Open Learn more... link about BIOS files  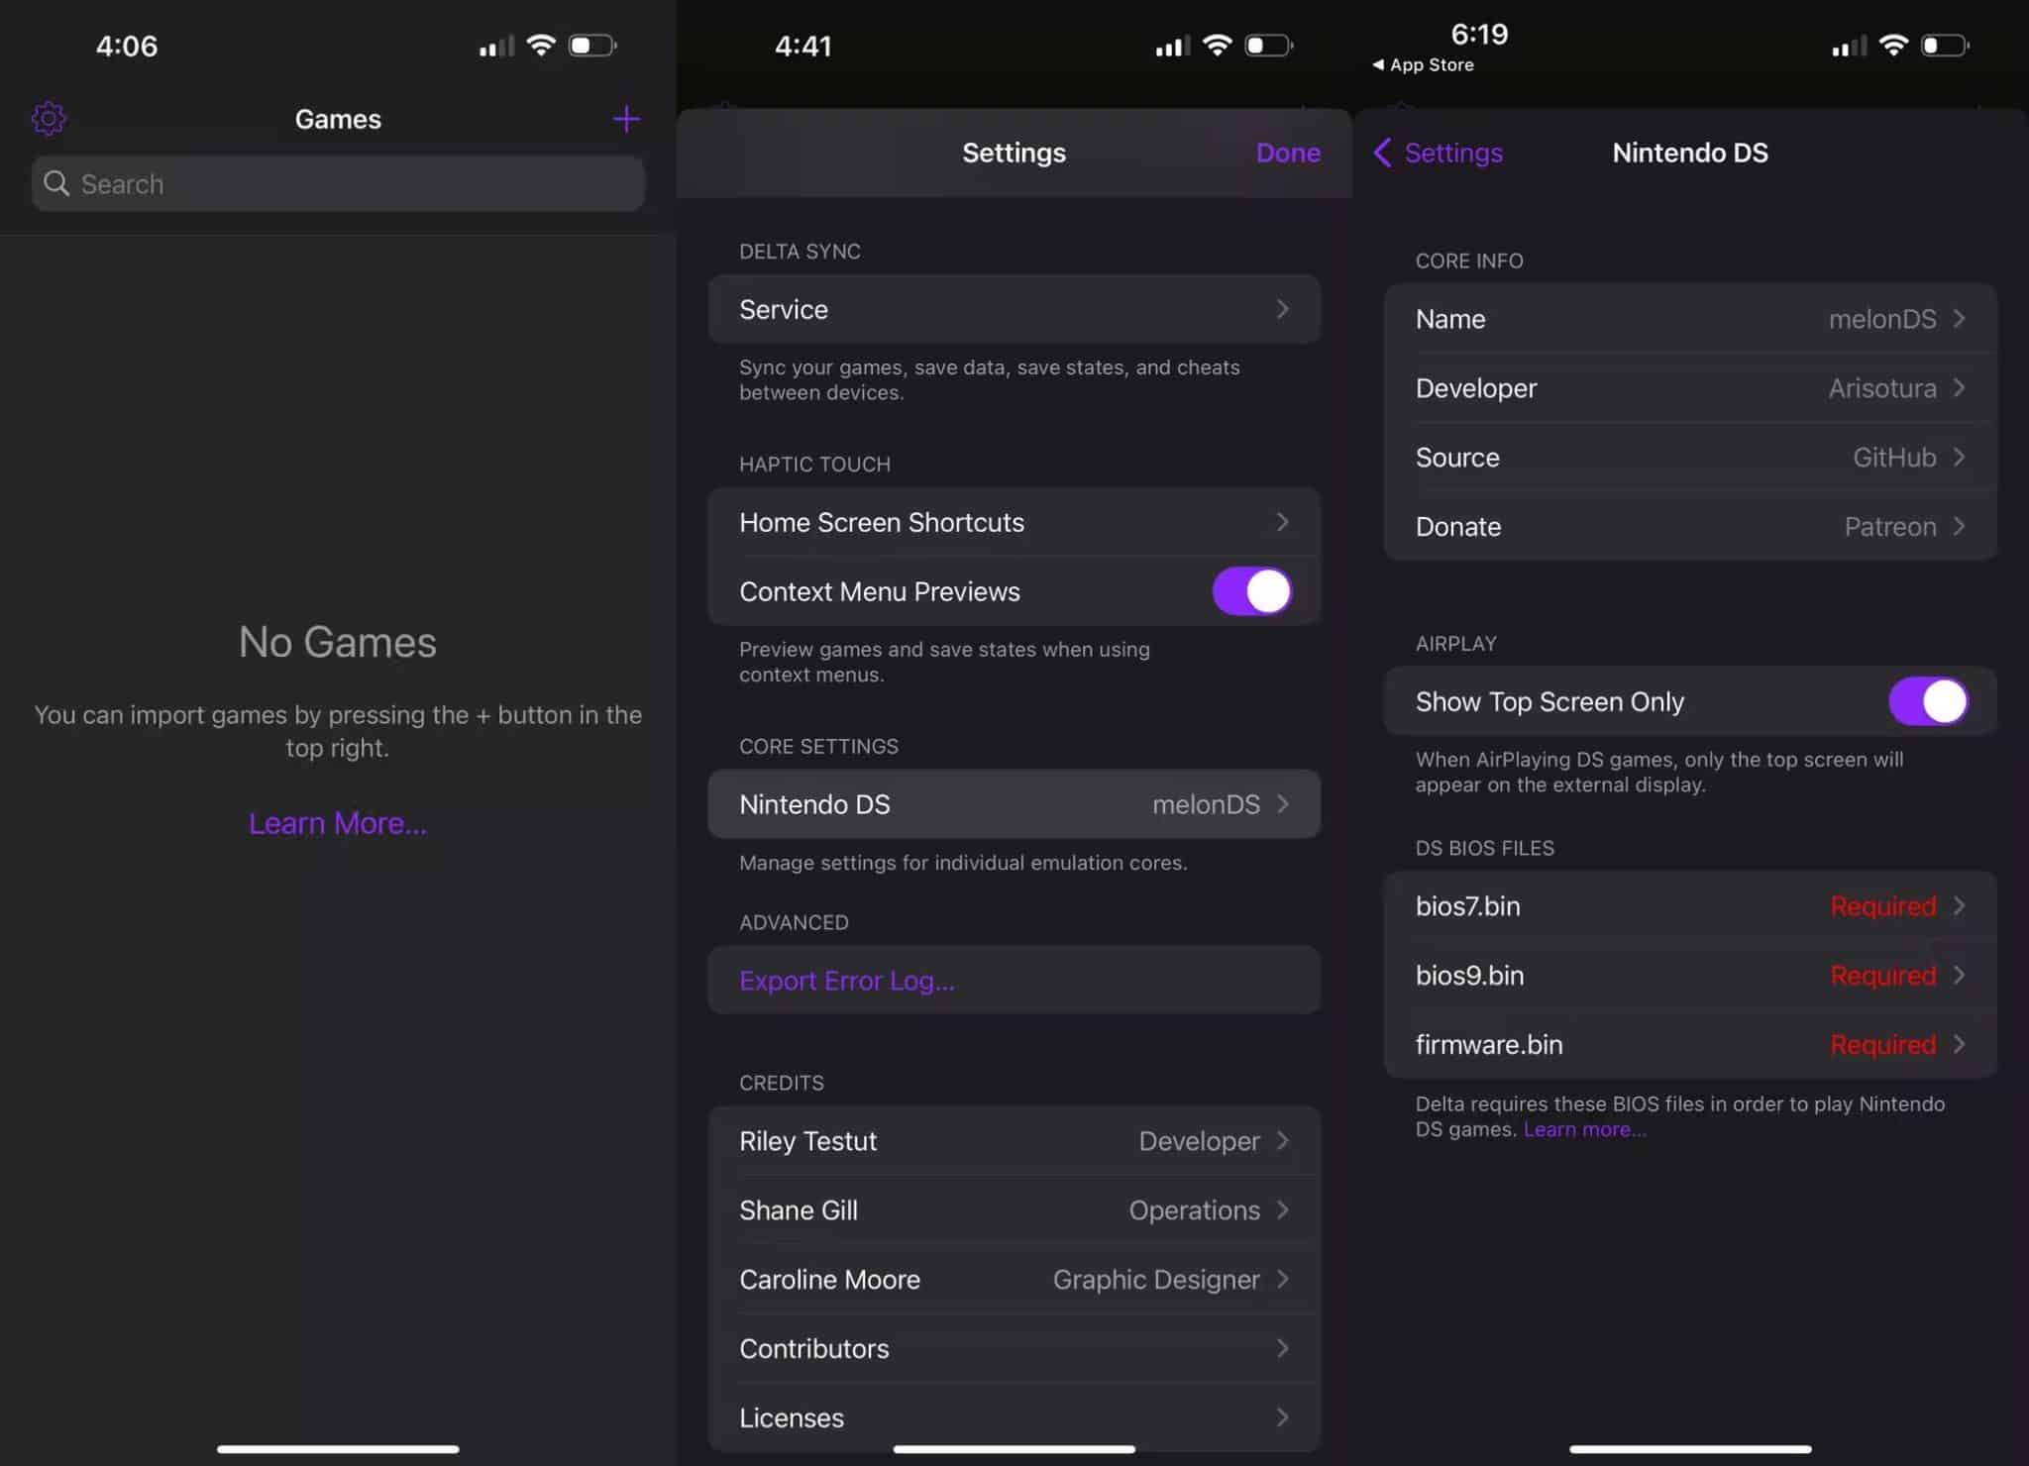(1584, 1130)
